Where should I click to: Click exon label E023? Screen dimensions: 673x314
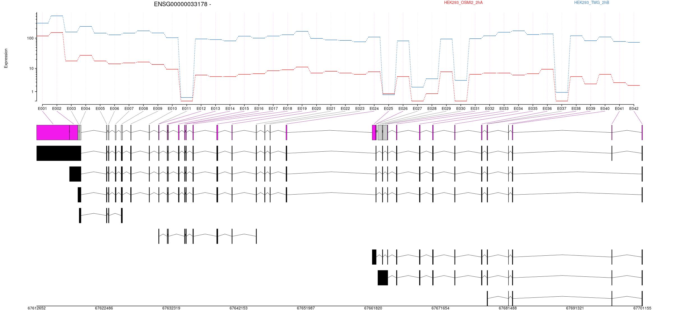point(360,108)
